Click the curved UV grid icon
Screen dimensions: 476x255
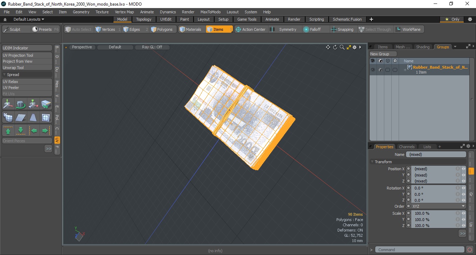(x=8, y=117)
